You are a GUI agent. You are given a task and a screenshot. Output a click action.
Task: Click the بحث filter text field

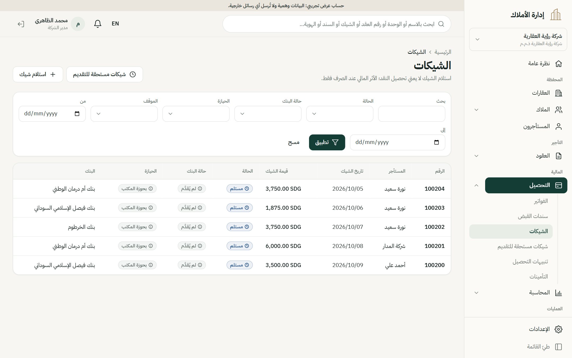tap(412, 114)
